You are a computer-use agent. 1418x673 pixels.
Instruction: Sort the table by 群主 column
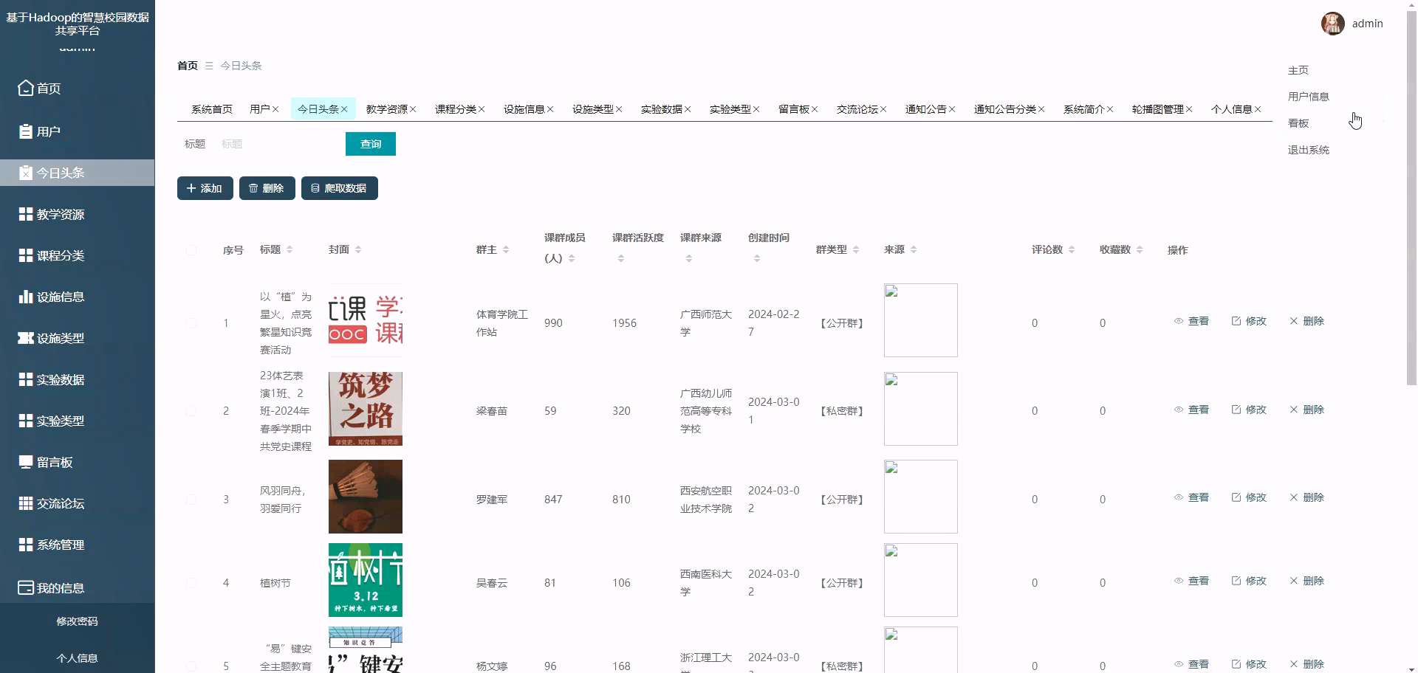506,249
